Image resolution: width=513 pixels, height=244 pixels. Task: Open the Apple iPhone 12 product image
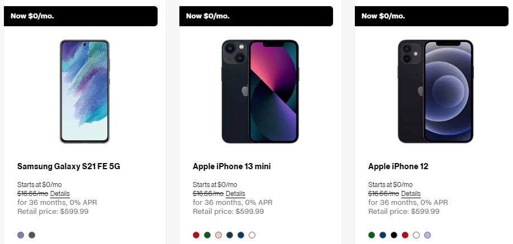coord(436,91)
